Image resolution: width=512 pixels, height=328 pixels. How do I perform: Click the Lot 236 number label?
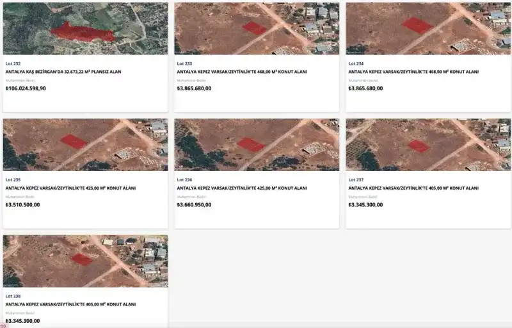click(x=184, y=180)
